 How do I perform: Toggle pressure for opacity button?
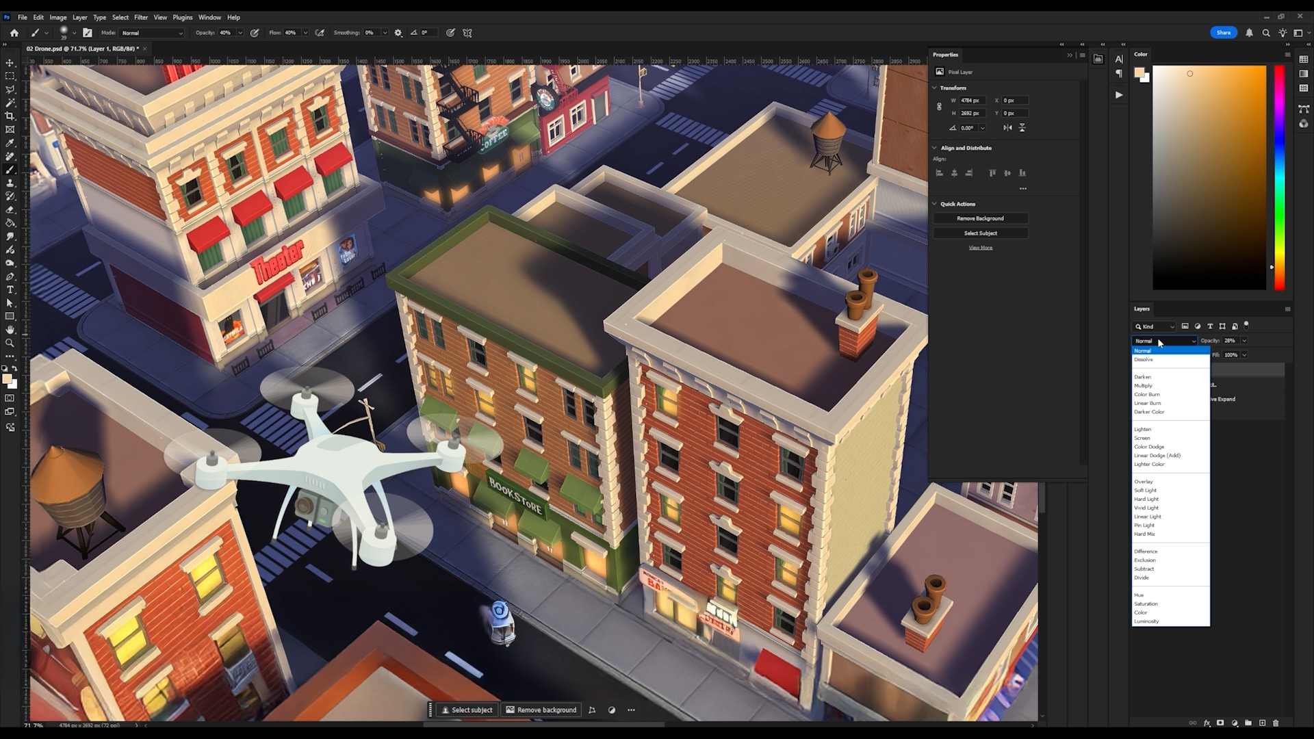255,33
